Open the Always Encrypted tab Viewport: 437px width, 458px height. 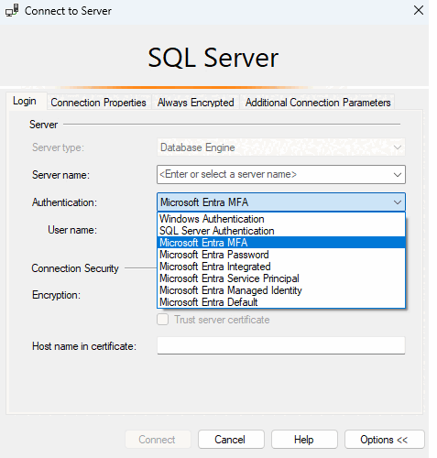(195, 103)
